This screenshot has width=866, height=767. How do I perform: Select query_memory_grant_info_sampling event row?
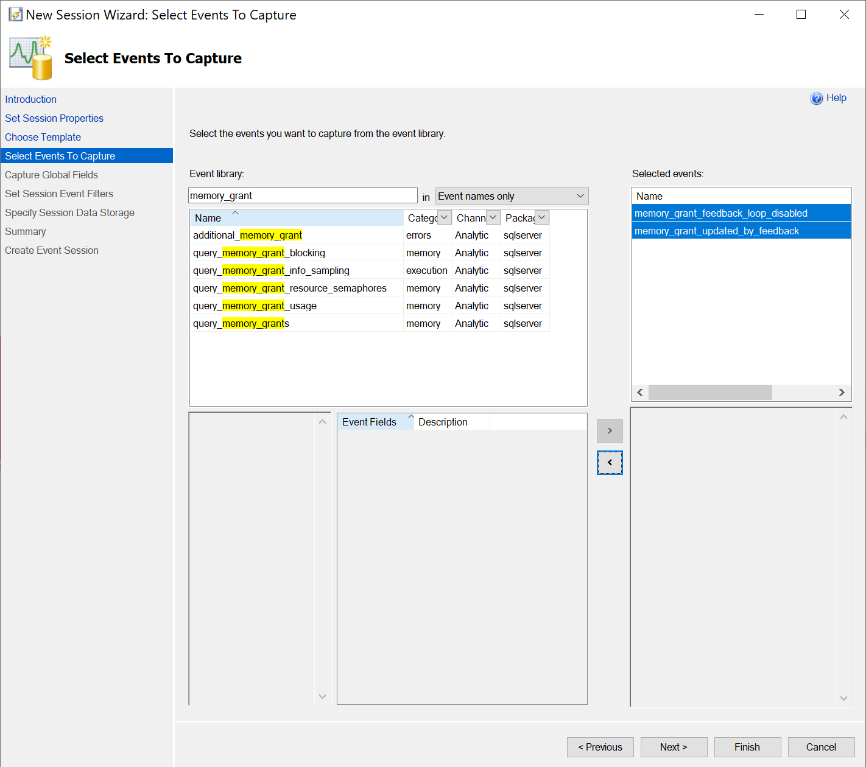tap(370, 270)
